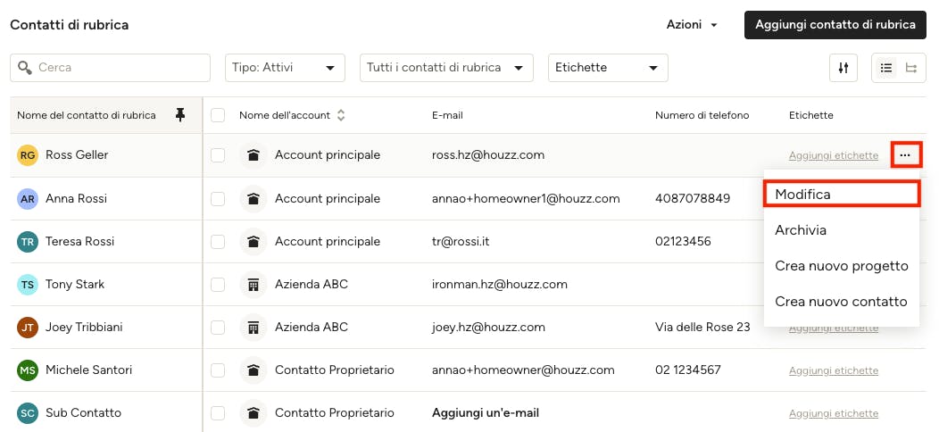Image resolution: width=939 pixels, height=432 pixels.
Task: Click email annao+homeowner1@houzz.com
Action: click(526, 198)
